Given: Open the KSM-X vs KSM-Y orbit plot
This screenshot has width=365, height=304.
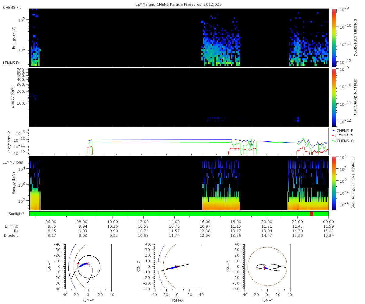Looking at the screenshot, I should [x=88, y=266].
